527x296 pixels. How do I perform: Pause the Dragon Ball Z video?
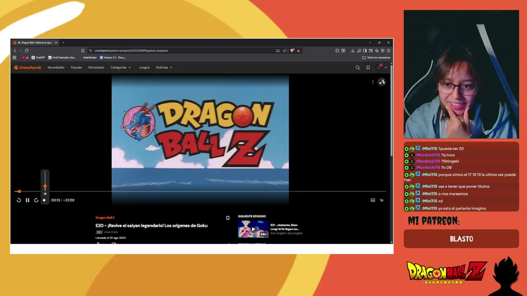[x=27, y=200]
